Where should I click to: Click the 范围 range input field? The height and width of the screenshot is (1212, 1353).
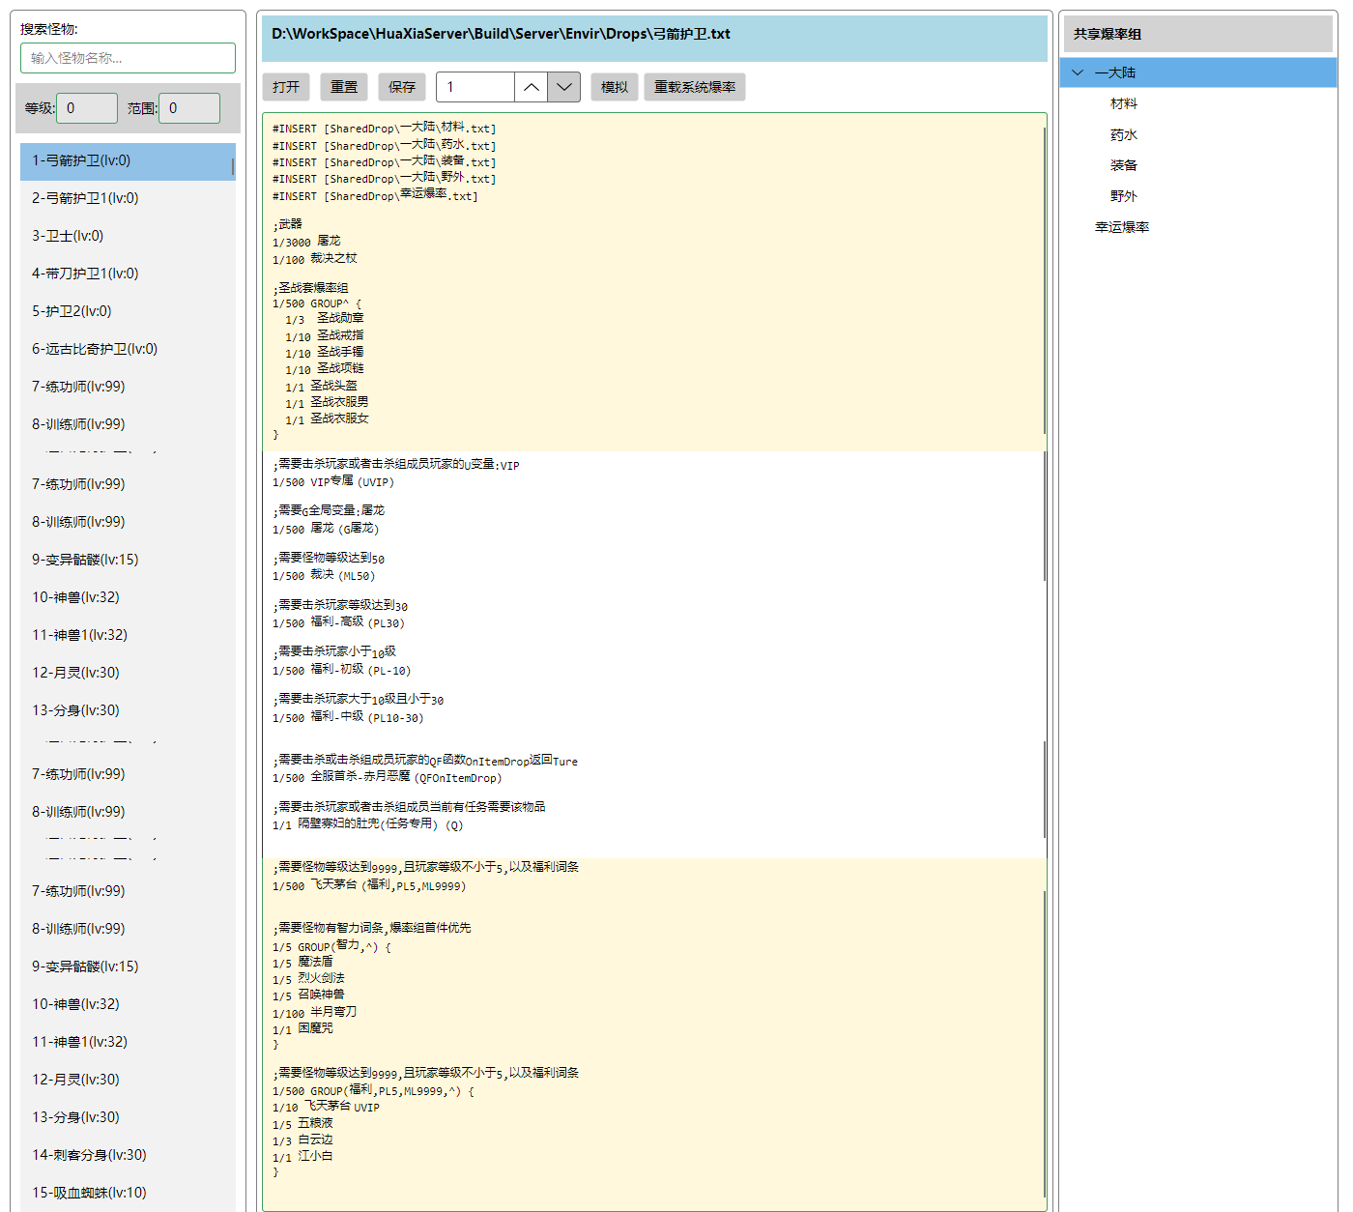[x=189, y=108]
